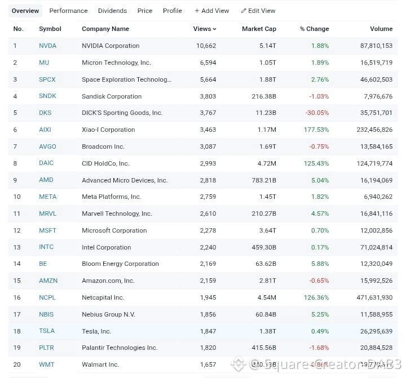Sort by Volume column header

click(381, 29)
